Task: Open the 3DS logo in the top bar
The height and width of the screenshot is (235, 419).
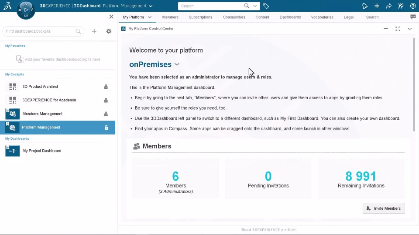Action: pyautogui.click(x=7, y=6)
